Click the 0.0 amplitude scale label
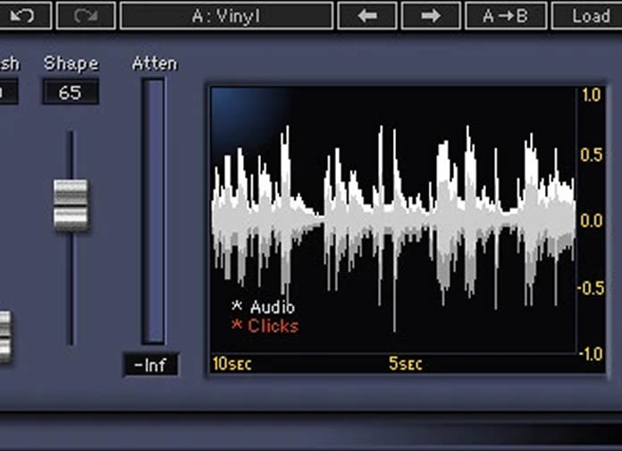 (x=591, y=221)
